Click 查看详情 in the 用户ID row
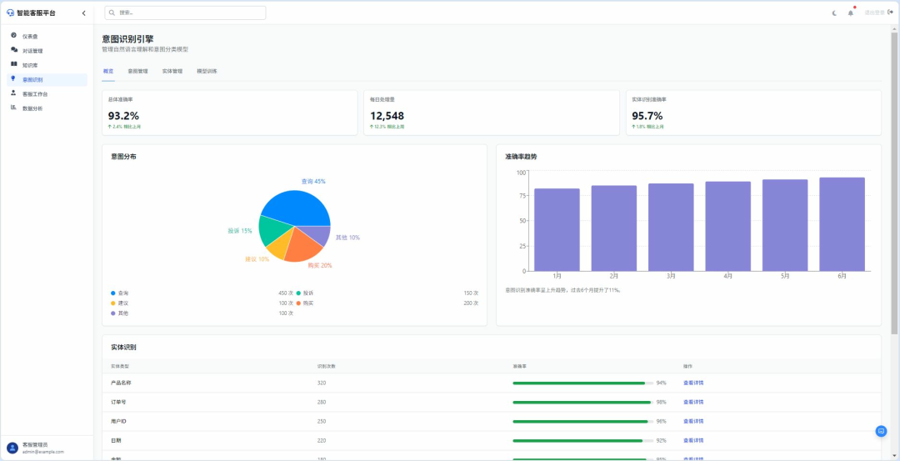Image resolution: width=900 pixels, height=461 pixels. 692,421
